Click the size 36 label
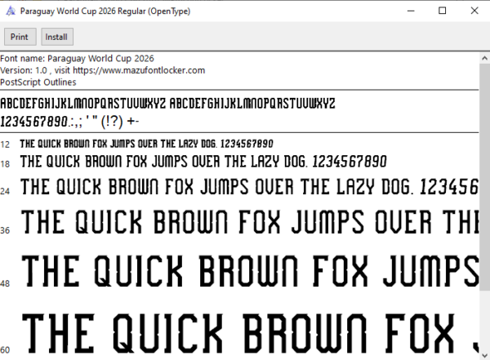This screenshot has width=490, height=360. coord(5,231)
